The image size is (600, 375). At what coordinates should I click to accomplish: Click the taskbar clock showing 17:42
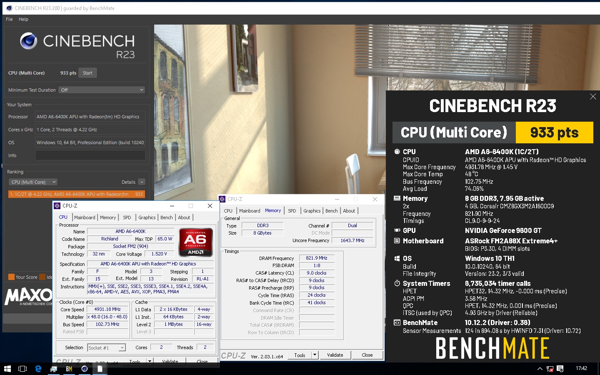[x=581, y=368]
